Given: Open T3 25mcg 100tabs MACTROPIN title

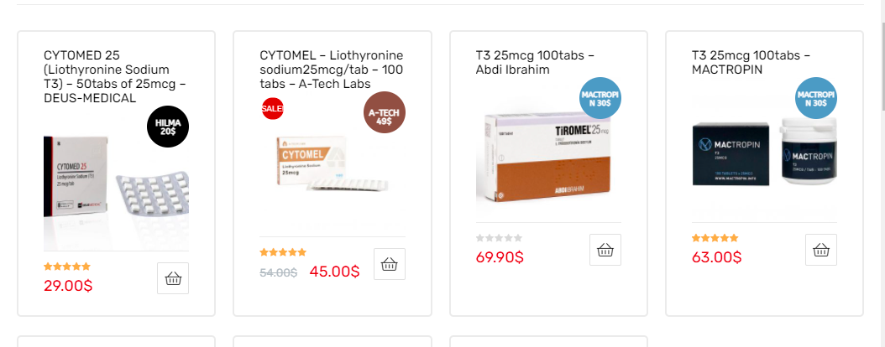Looking at the screenshot, I should [x=751, y=62].
